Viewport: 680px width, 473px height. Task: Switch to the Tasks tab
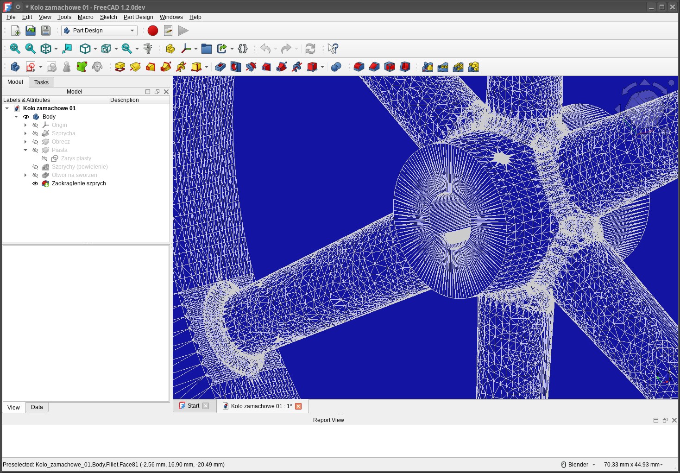coord(41,82)
